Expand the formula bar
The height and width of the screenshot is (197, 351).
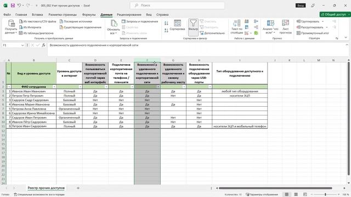[347, 45]
